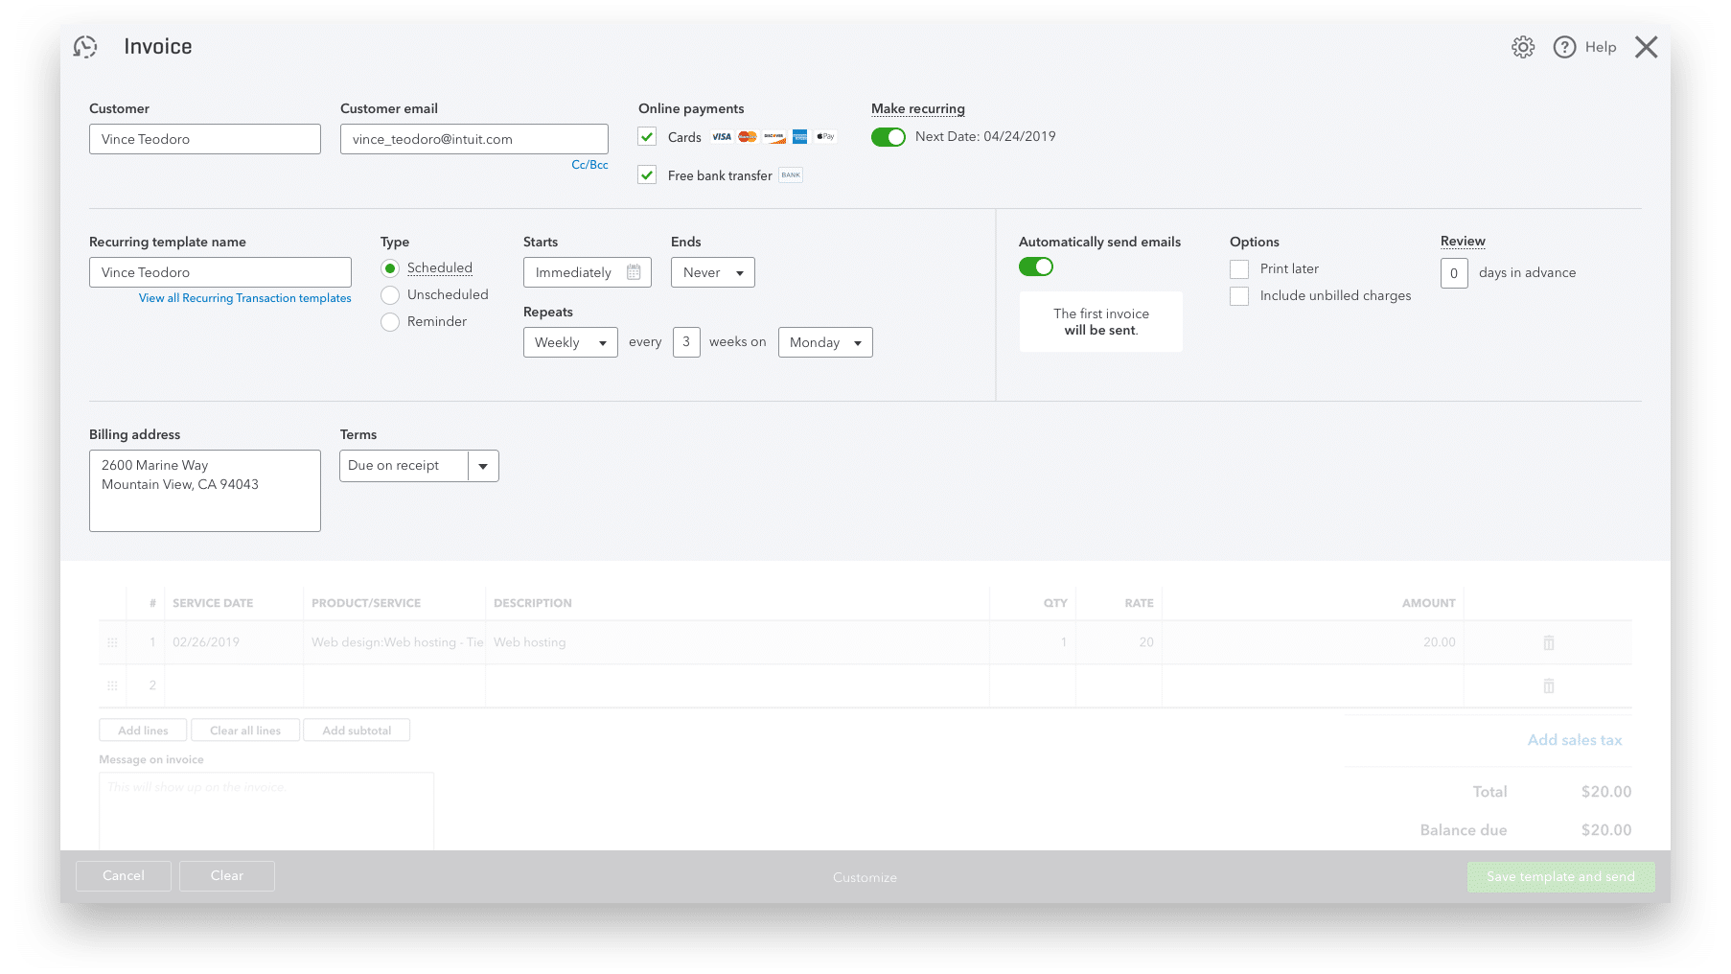Viewport: 1731px width, 974px height.
Task: Delete line 1 with trash icon
Action: coord(1549,642)
